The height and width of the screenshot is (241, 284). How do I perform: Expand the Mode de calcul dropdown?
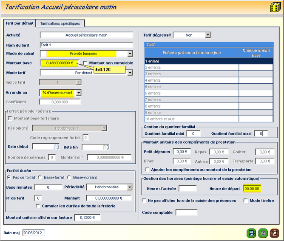tap(130, 54)
